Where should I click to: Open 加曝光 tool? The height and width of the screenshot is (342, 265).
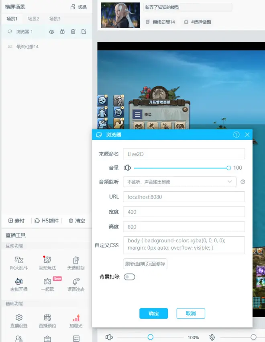[76, 321]
